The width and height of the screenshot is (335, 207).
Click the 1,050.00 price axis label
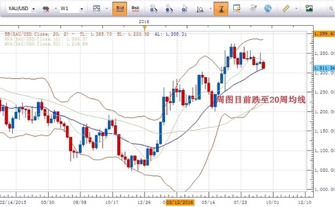(x=325, y=170)
